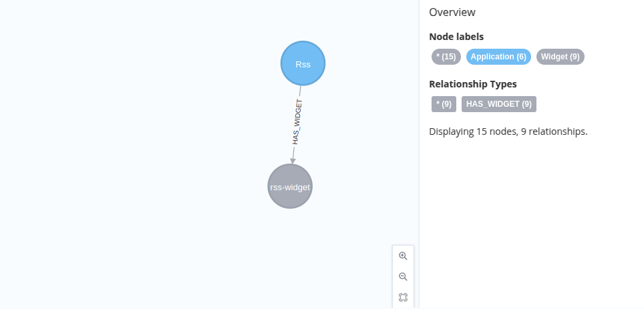Screen dimensions: 644x309
Task: Click the Node labels section heading
Action: click(x=456, y=37)
